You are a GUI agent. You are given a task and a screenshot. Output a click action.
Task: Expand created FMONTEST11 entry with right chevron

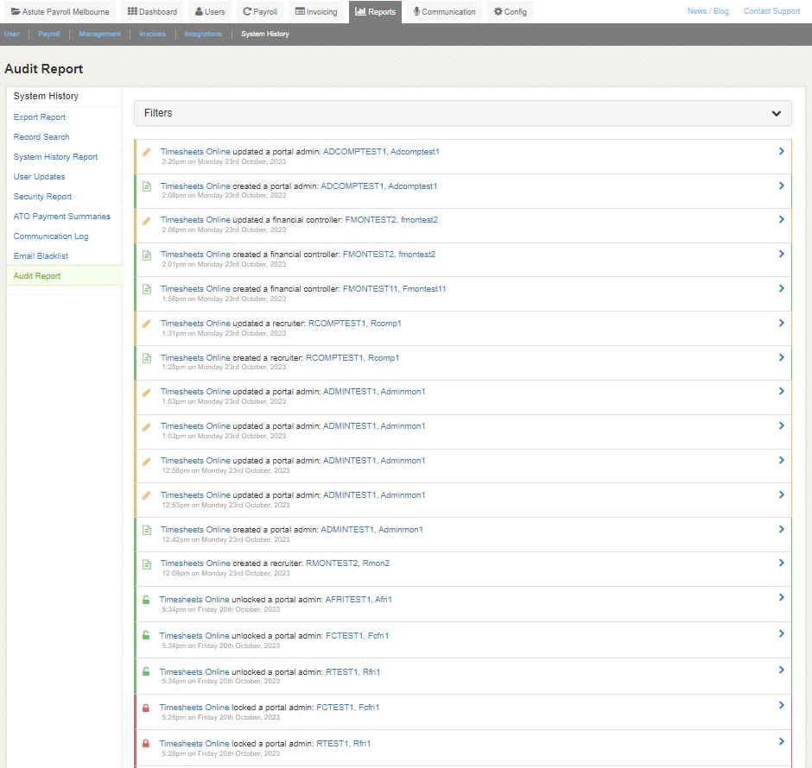click(781, 289)
